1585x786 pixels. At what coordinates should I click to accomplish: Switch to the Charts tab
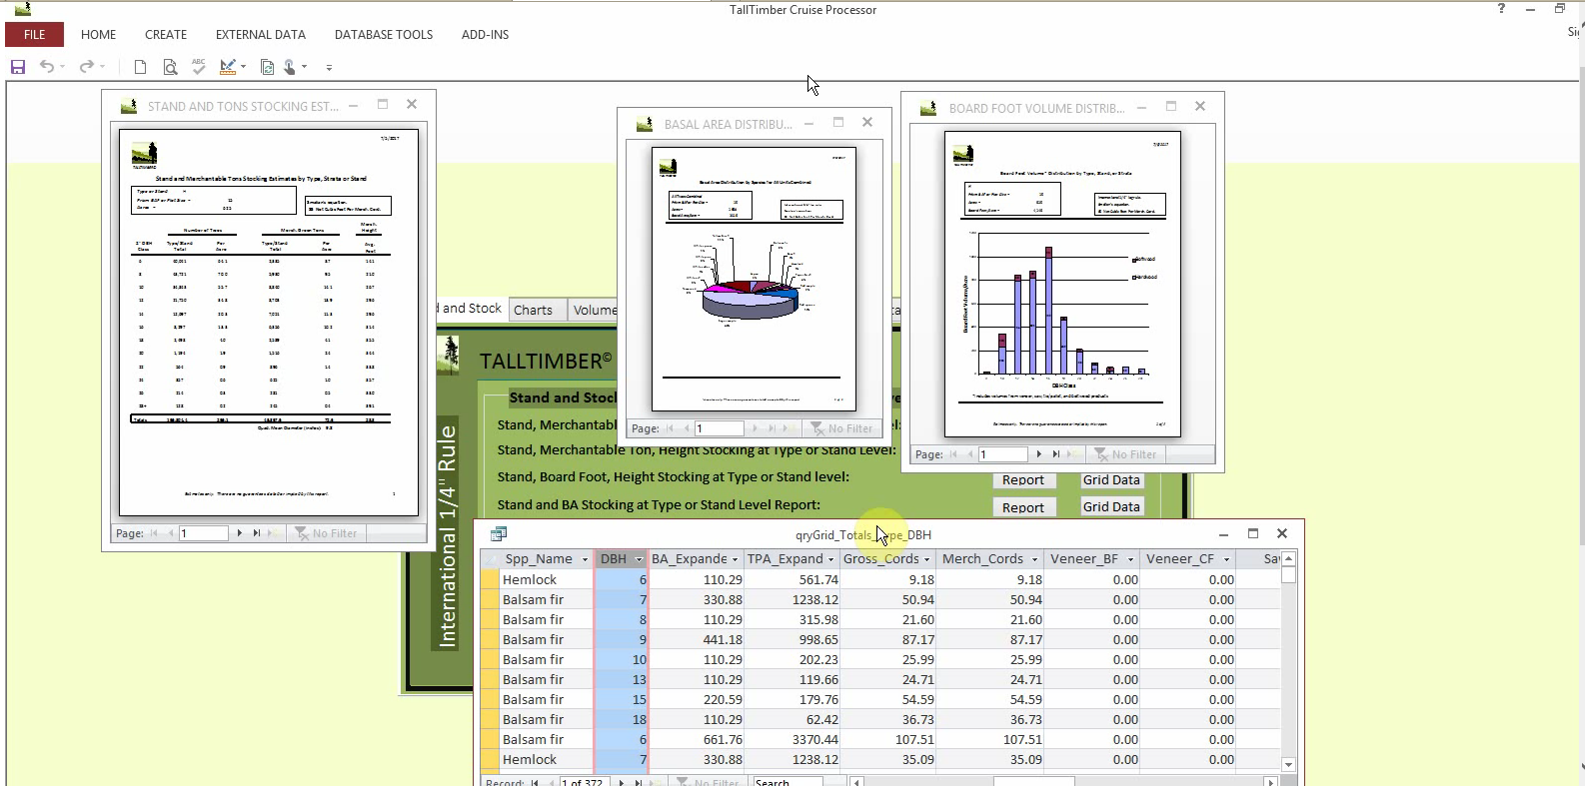click(x=533, y=310)
